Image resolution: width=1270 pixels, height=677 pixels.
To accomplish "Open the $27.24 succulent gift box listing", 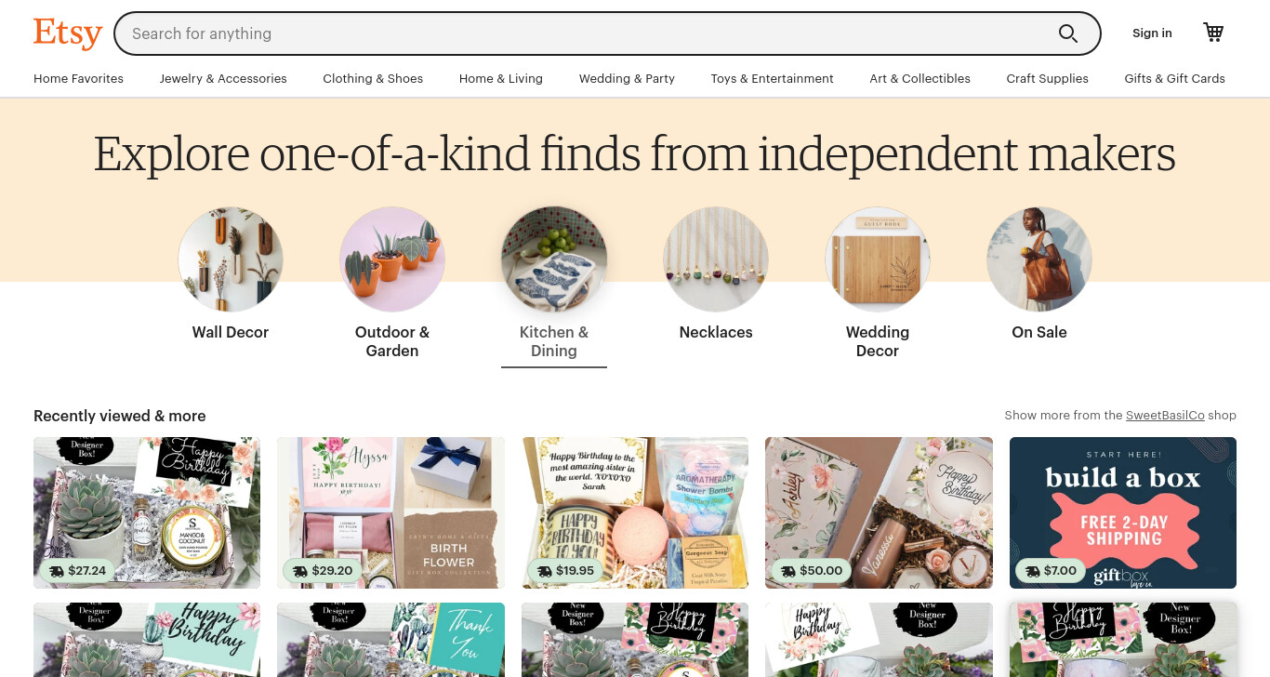I will click(147, 512).
